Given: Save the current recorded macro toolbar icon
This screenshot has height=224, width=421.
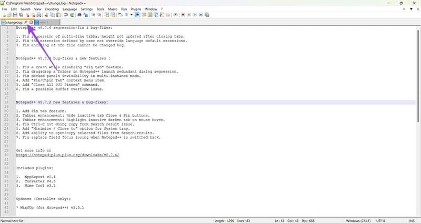Looking at the screenshot, I should click(x=207, y=15).
